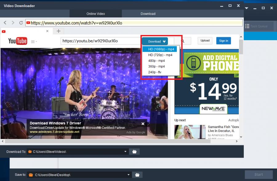This screenshot has width=277, height=181.
Task: Click the Up next video thumbnail
Action: 190,132
